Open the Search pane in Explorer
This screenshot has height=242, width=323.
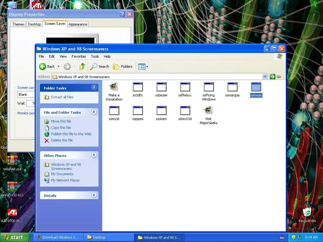pyautogui.click(x=100, y=66)
